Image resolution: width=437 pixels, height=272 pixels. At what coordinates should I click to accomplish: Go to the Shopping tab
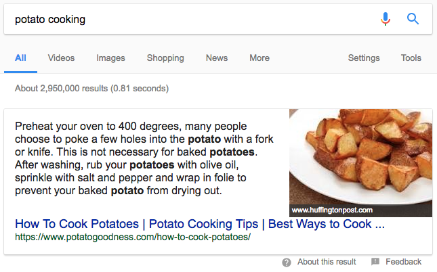pos(165,58)
